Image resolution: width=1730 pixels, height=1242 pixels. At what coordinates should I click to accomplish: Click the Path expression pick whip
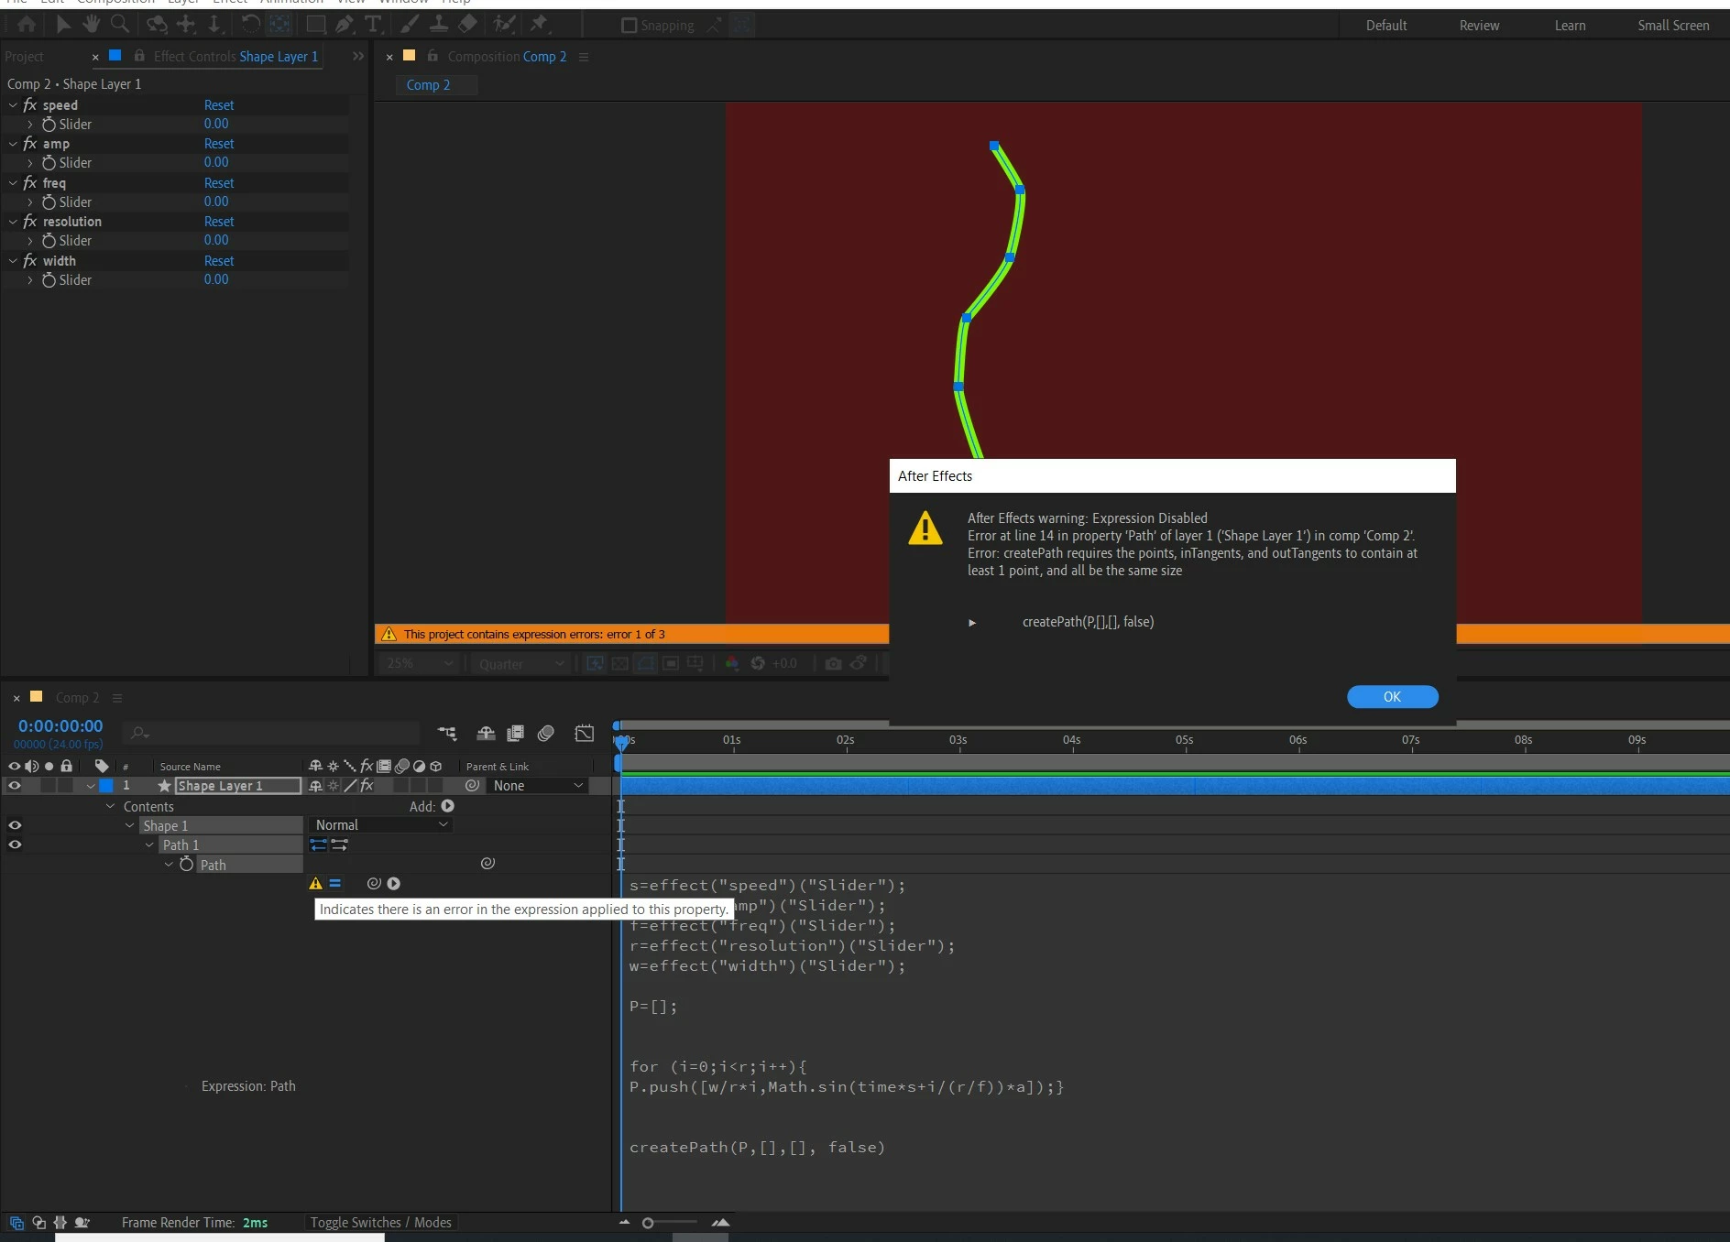coord(374,884)
